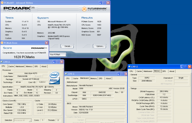
Task: Click the HDD Score value 5687
Action: coord(99,35)
